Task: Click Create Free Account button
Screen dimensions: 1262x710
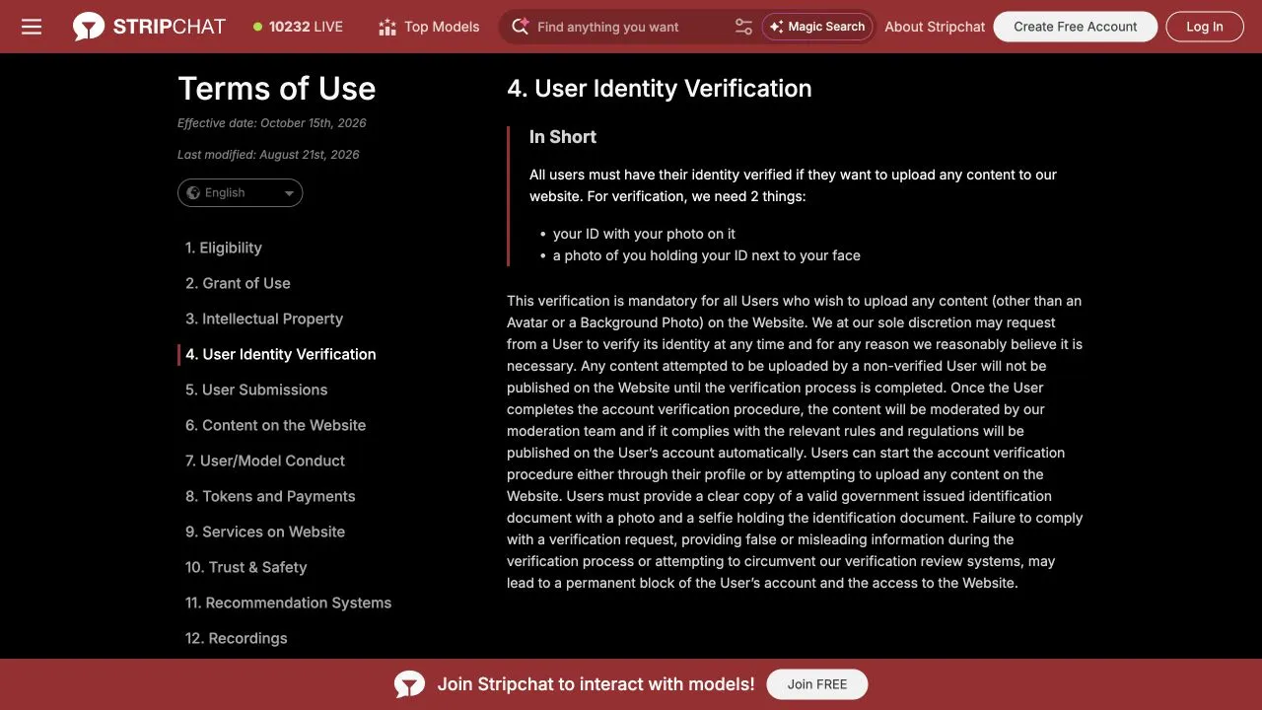Action: coord(1075,27)
